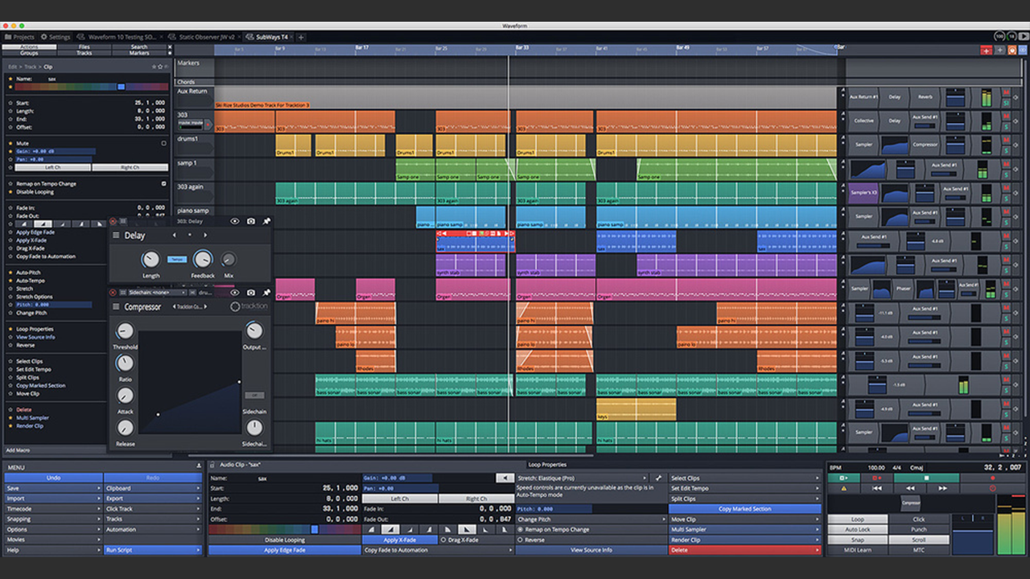Toggle the eye icon on the Compressor plugin
The width and height of the screenshot is (1030, 579).
(235, 293)
